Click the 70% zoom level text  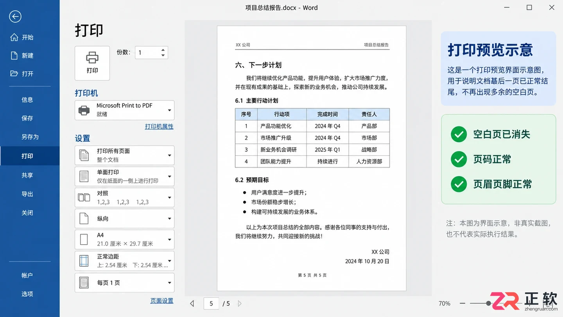pos(445,303)
